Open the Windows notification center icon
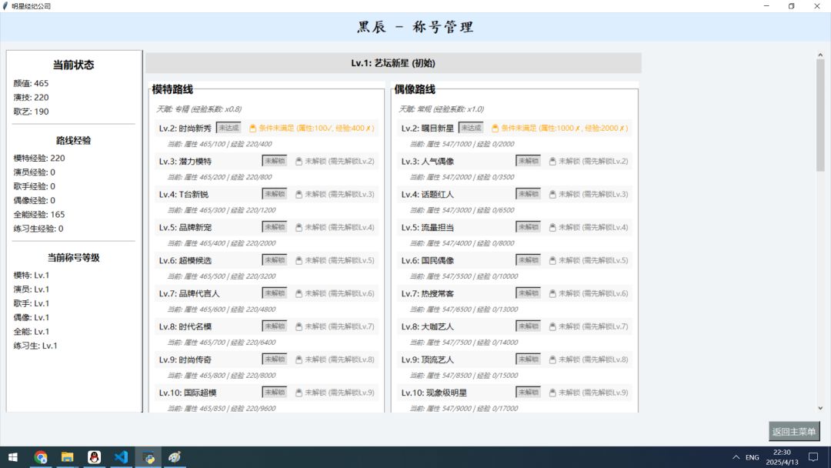Image resolution: width=831 pixels, height=468 pixels. pyautogui.click(x=813, y=457)
